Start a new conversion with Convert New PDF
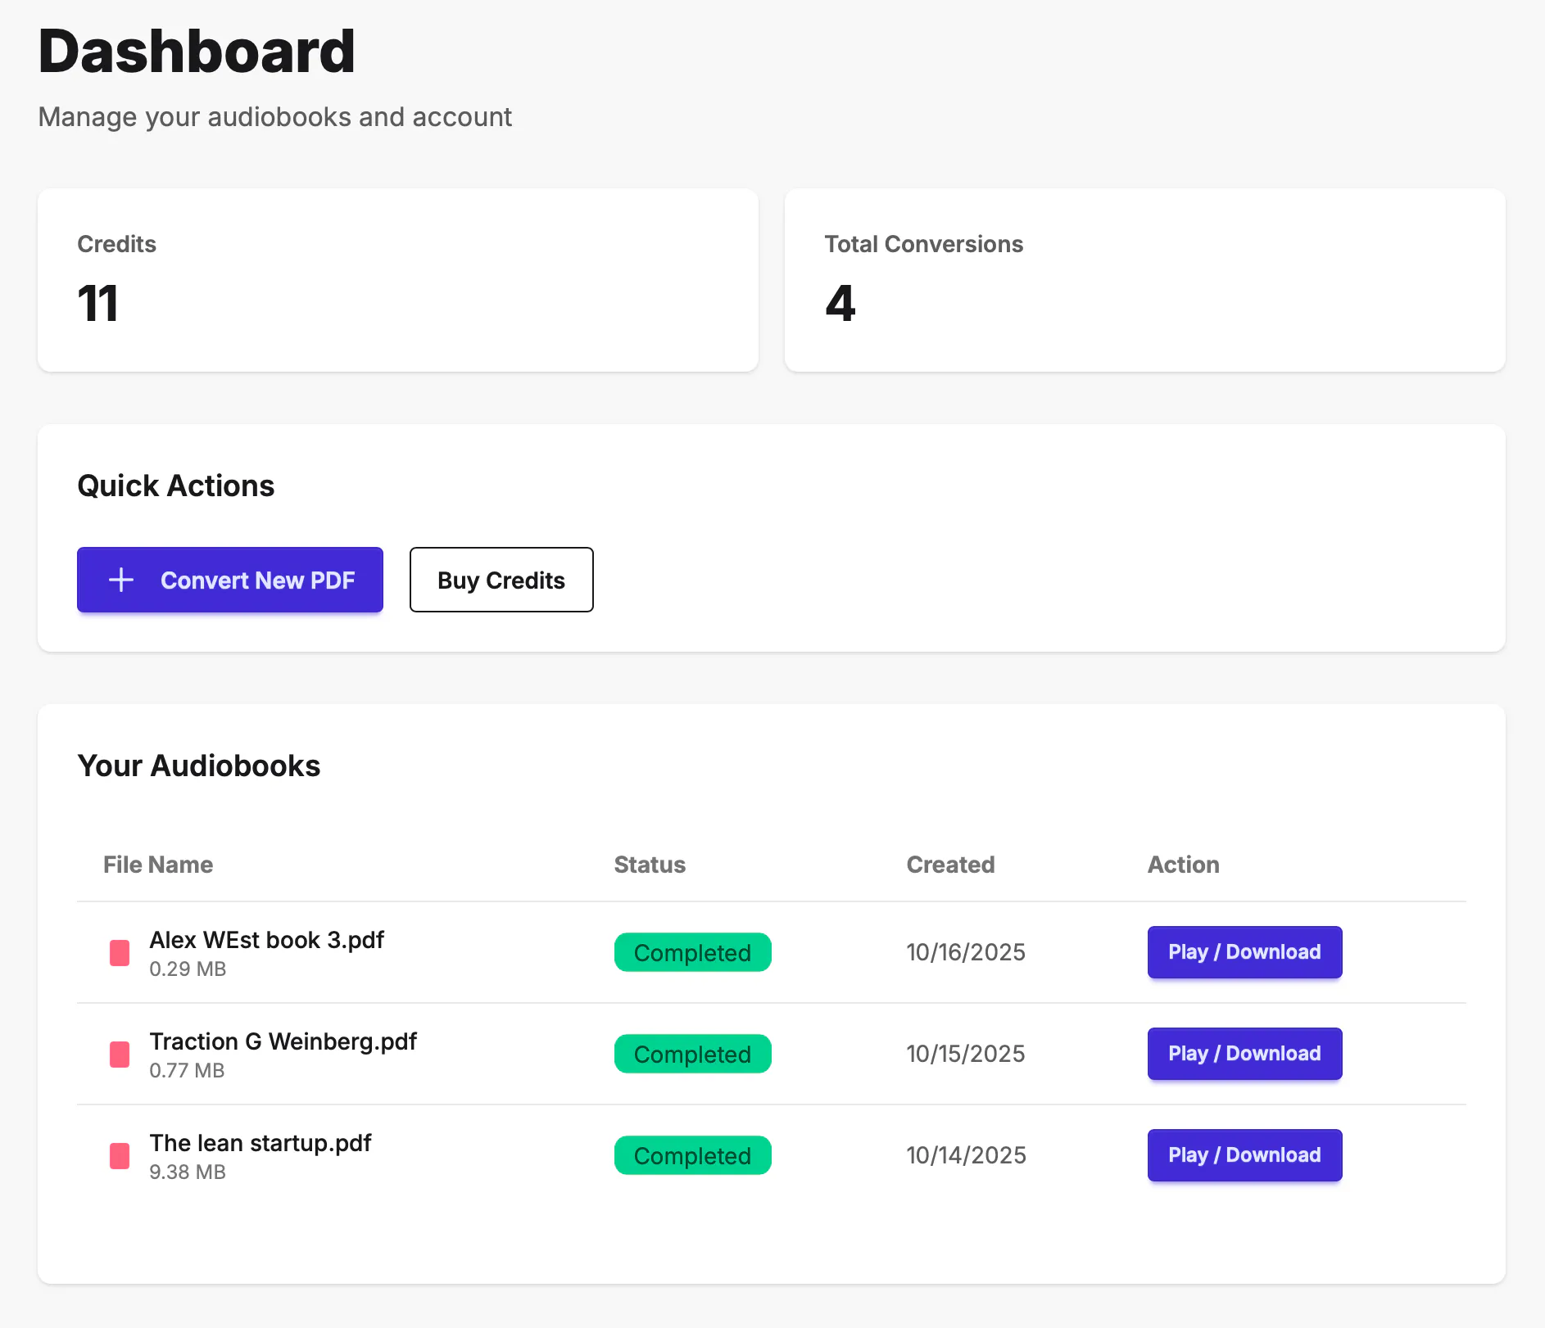This screenshot has height=1328, width=1545. click(x=230, y=580)
